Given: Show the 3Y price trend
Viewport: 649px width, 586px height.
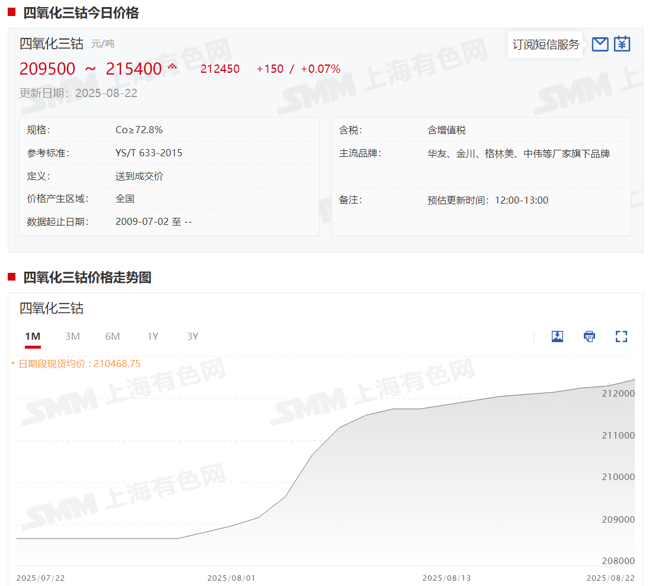Looking at the screenshot, I should tap(193, 336).
